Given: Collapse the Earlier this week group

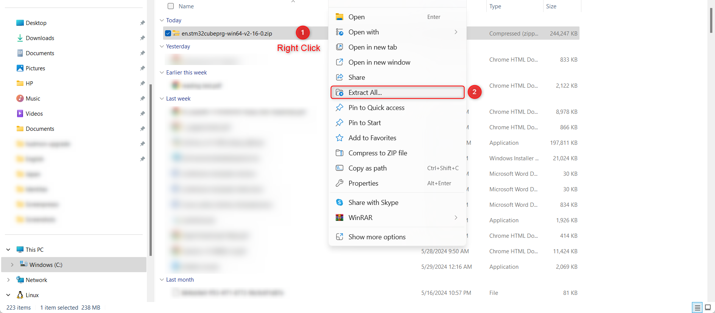Looking at the screenshot, I should coord(162,73).
